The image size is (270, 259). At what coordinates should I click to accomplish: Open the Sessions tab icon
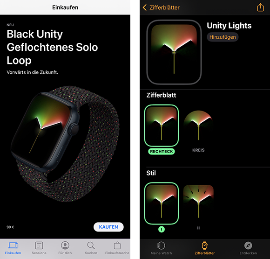(x=39, y=245)
